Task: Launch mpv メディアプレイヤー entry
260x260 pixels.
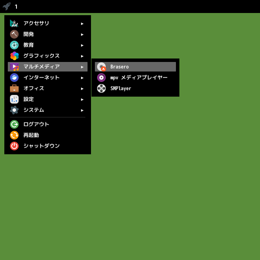Action: point(135,78)
